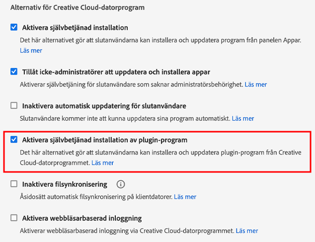Enable Inaktivera automatisk uppdatering för slutanvändare checkbox
315x242 pixels.
[14, 106]
